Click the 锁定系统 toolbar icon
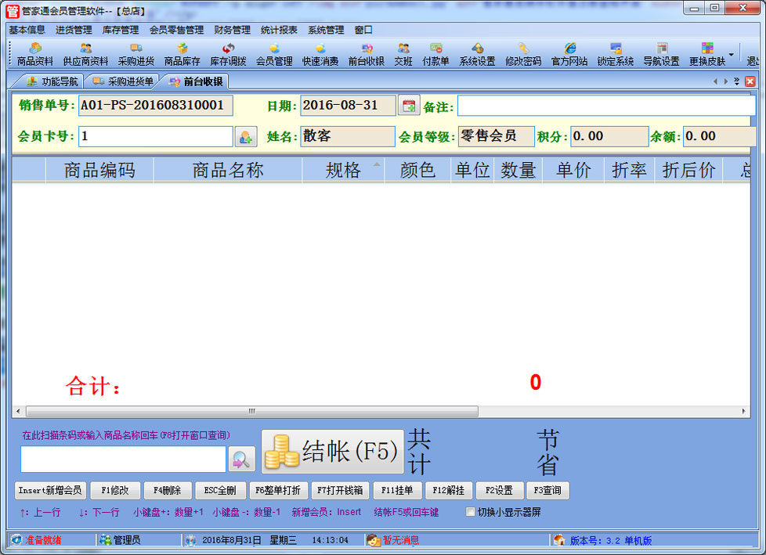 (x=616, y=54)
